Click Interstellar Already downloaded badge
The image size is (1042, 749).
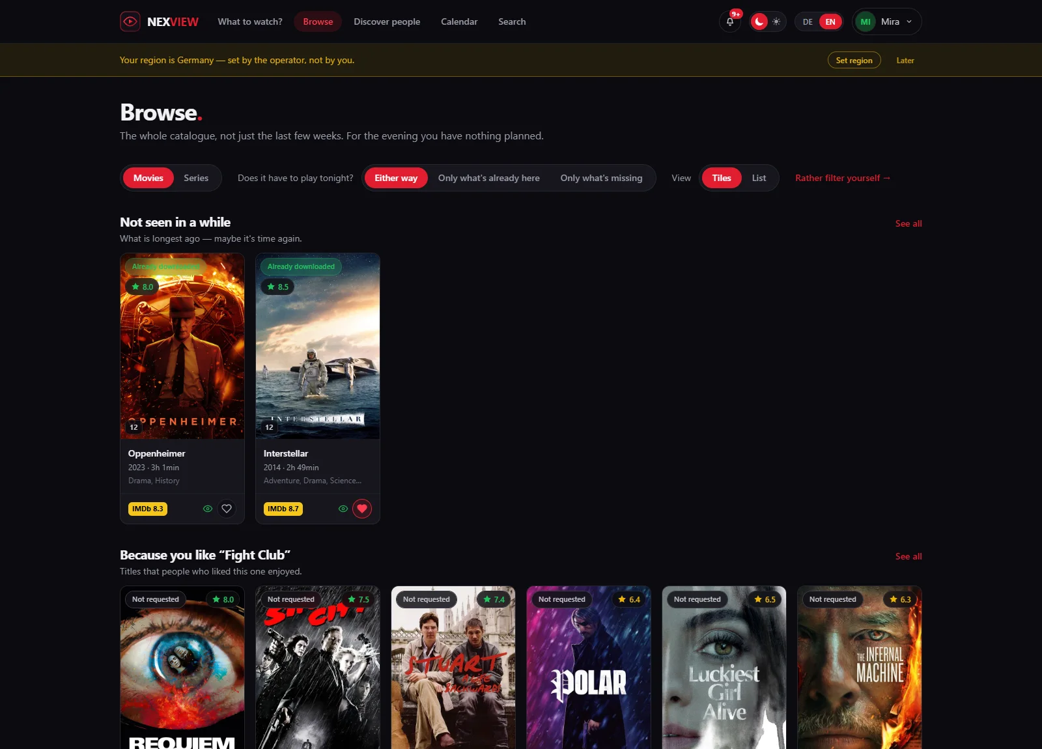pos(301,266)
